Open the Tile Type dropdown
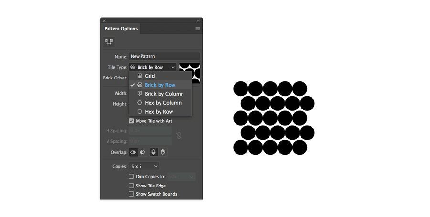430x217 pixels. 153,67
